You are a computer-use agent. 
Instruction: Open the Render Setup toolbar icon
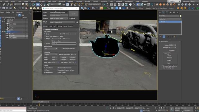138,5
